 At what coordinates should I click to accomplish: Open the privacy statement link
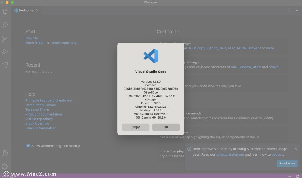[x=230, y=154]
